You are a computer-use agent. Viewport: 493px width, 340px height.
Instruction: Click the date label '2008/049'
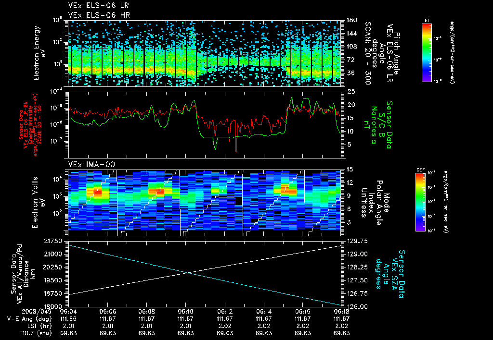(x=37, y=312)
